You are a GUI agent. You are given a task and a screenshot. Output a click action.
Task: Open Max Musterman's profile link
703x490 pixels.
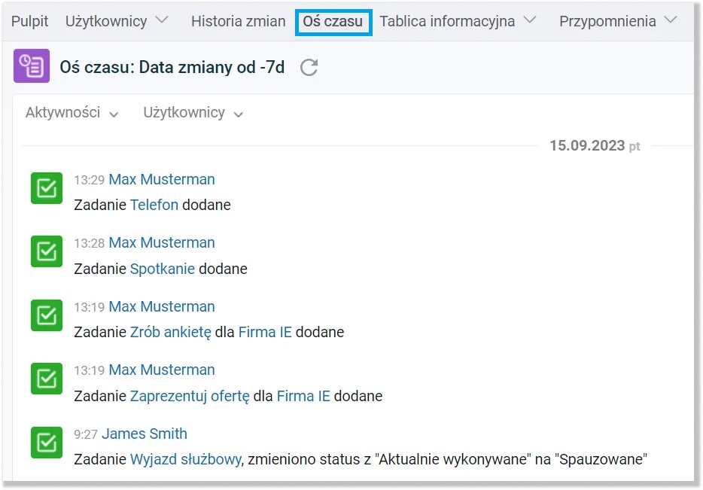161,179
